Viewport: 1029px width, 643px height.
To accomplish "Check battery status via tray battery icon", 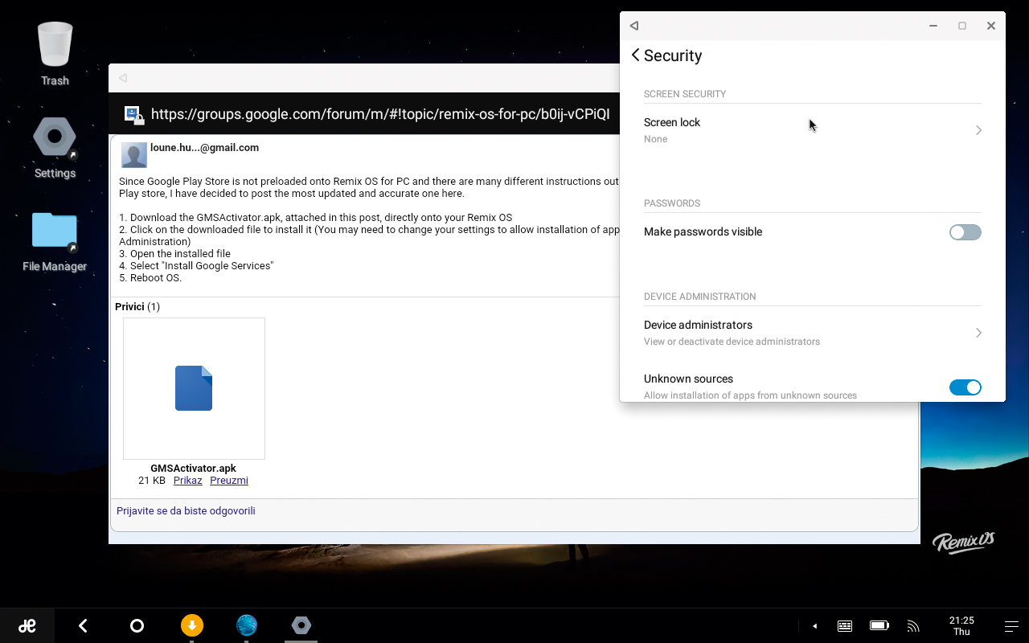I will pos(879,625).
